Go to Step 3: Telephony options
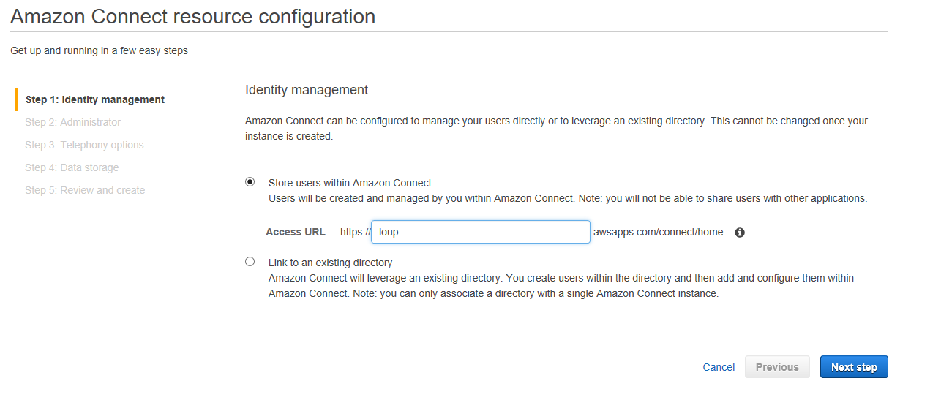Image resolution: width=941 pixels, height=411 pixels. click(84, 145)
